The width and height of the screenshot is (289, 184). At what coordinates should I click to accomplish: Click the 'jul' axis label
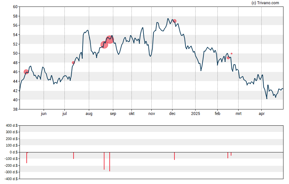[64, 114]
